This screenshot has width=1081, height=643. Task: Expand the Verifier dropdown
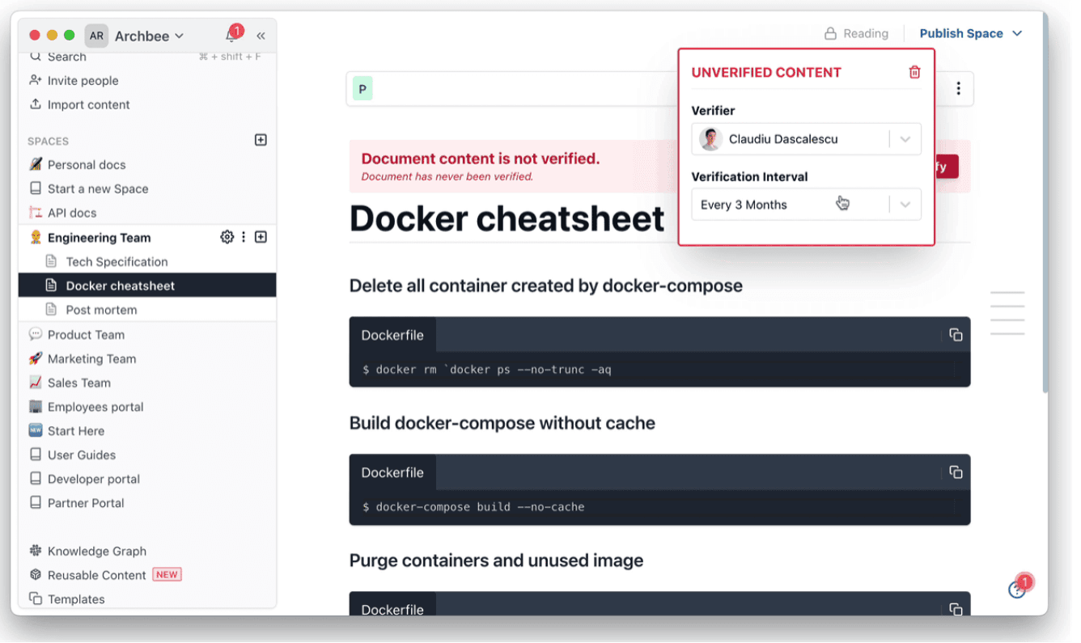click(905, 138)
